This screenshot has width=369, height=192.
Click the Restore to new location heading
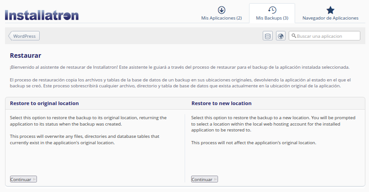[221, 103]
